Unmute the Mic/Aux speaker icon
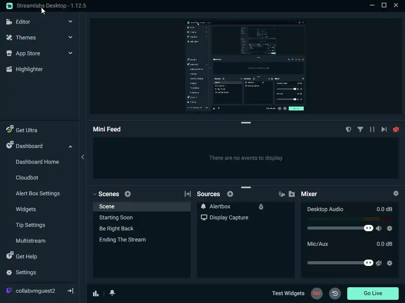The height and width of the screenshot is (303, 405). pyautogui.click(x=379, y=263)
